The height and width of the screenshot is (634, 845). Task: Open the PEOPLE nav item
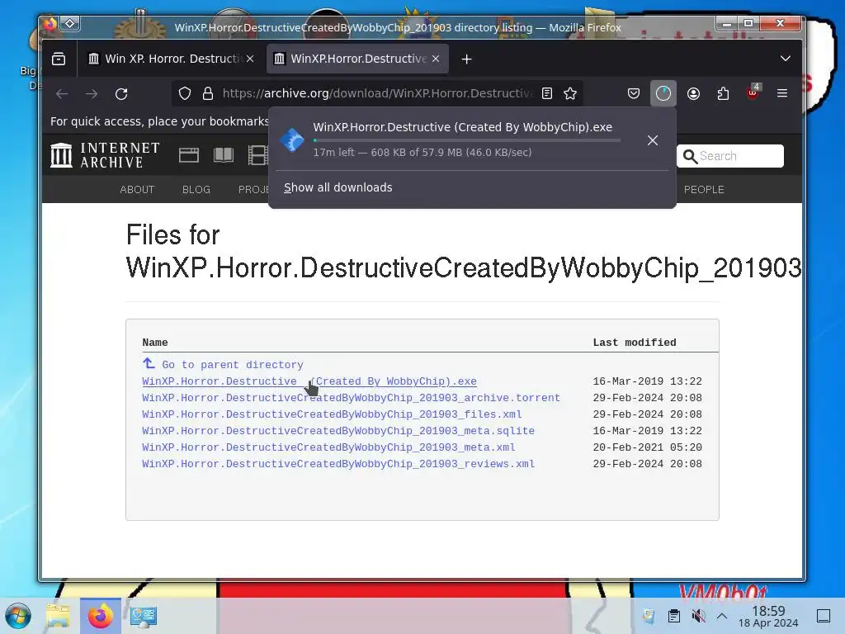704,190
